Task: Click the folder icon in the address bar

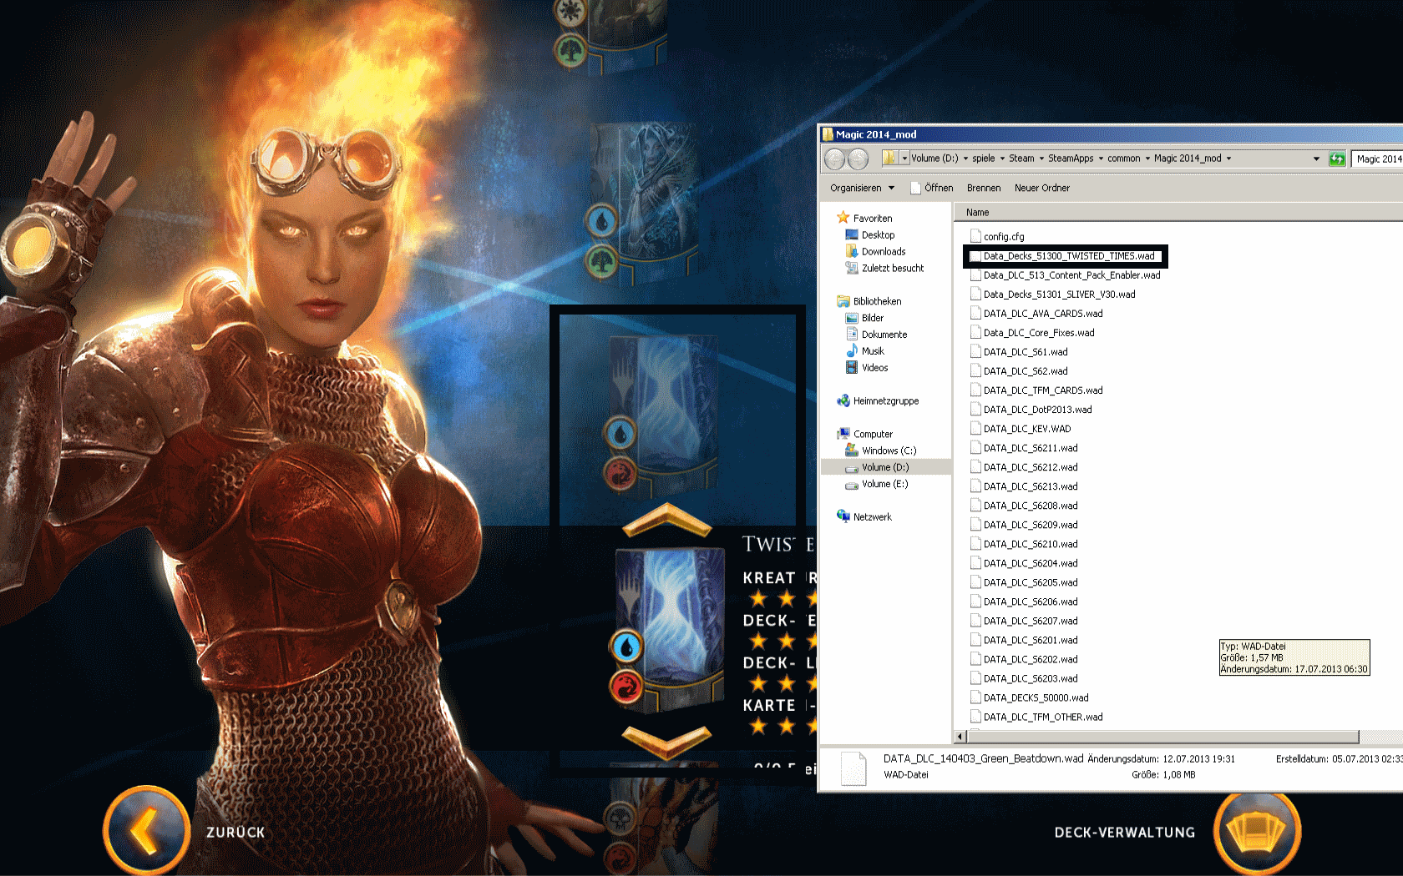Action: 889,158
